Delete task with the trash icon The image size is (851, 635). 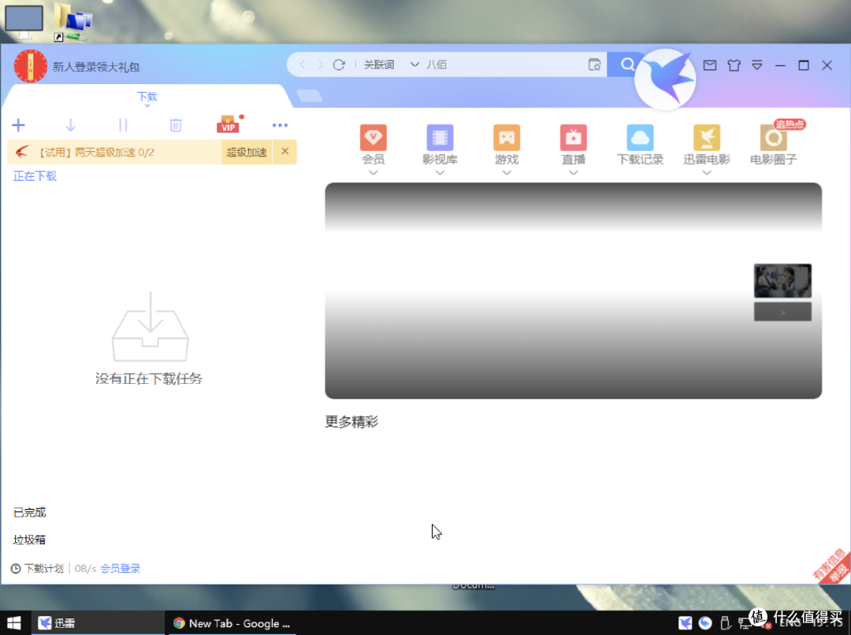pyautogui.click(x=175, y=125)
